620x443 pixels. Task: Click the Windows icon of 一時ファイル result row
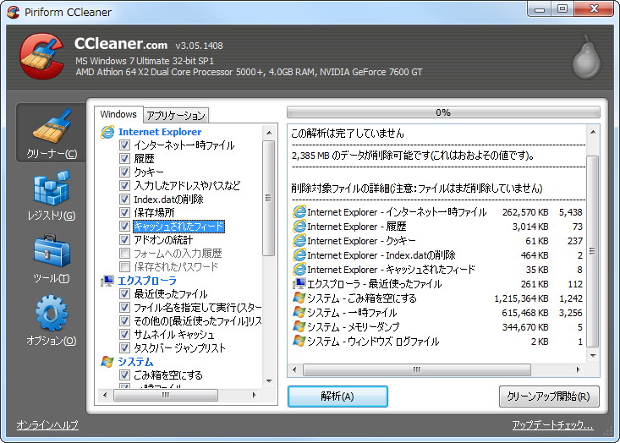[299, 313]
